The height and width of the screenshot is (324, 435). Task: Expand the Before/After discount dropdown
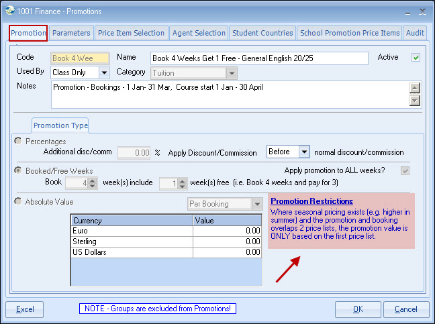pos(303,152)
